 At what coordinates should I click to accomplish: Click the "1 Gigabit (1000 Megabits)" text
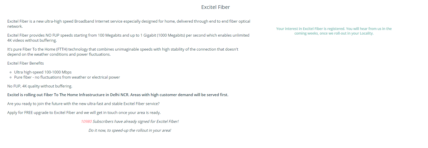tap(162, 35)
